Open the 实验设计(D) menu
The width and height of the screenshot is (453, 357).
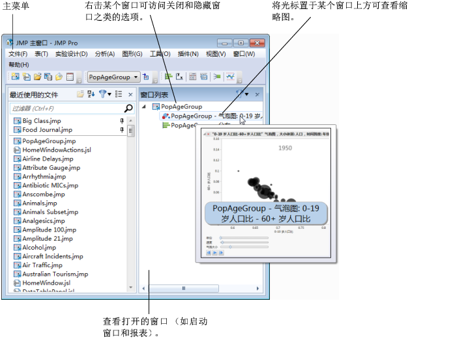coord(71,54)
